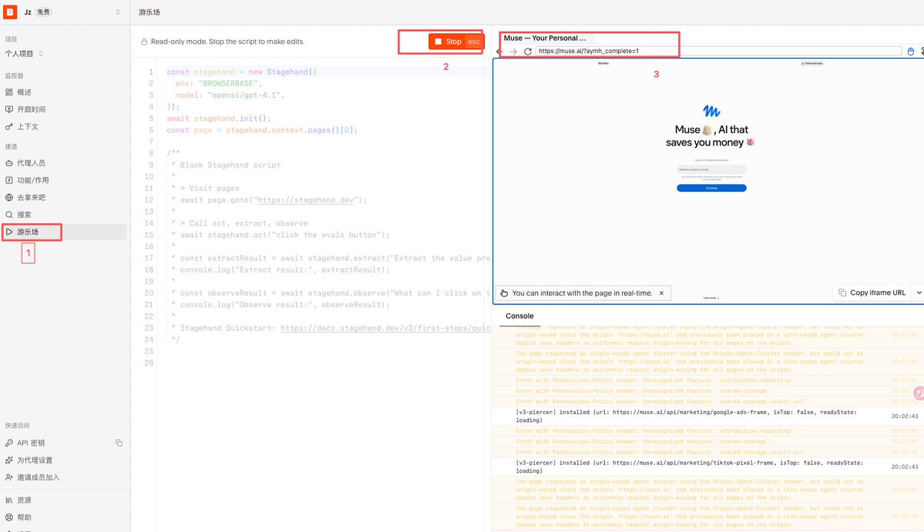Expand the arrow beside Copy iframe URL

point(919,293)
